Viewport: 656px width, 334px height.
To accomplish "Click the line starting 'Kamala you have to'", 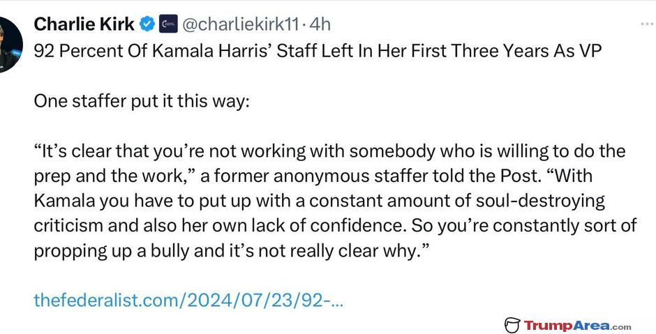I will (x=319, y=201).
